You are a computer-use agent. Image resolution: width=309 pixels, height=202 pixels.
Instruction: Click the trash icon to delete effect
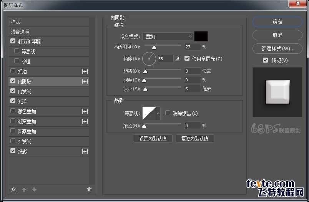pyautogui.click(x=89, y=190)
